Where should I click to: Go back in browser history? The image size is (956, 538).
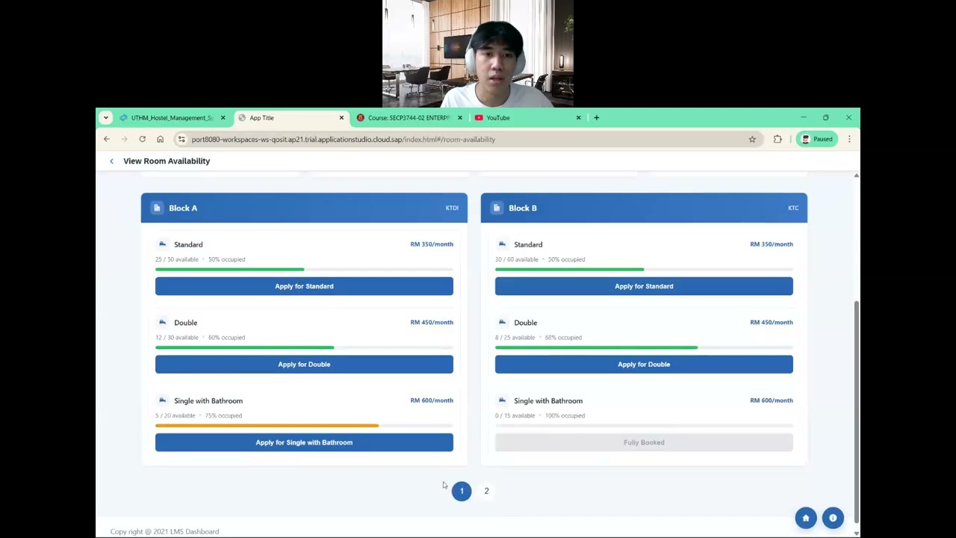107,139
